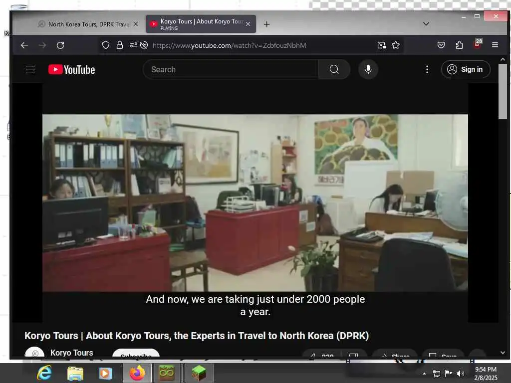Show hidden tray icons arrow
The width and height of the screenshot is (511, 383).
424,374
